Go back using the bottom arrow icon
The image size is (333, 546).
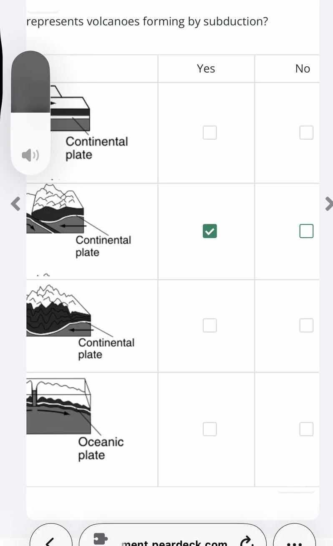(x=50, y=541)
